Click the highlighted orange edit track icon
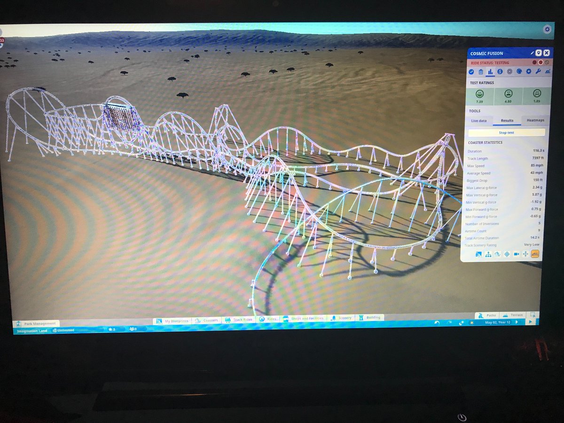 536,254
